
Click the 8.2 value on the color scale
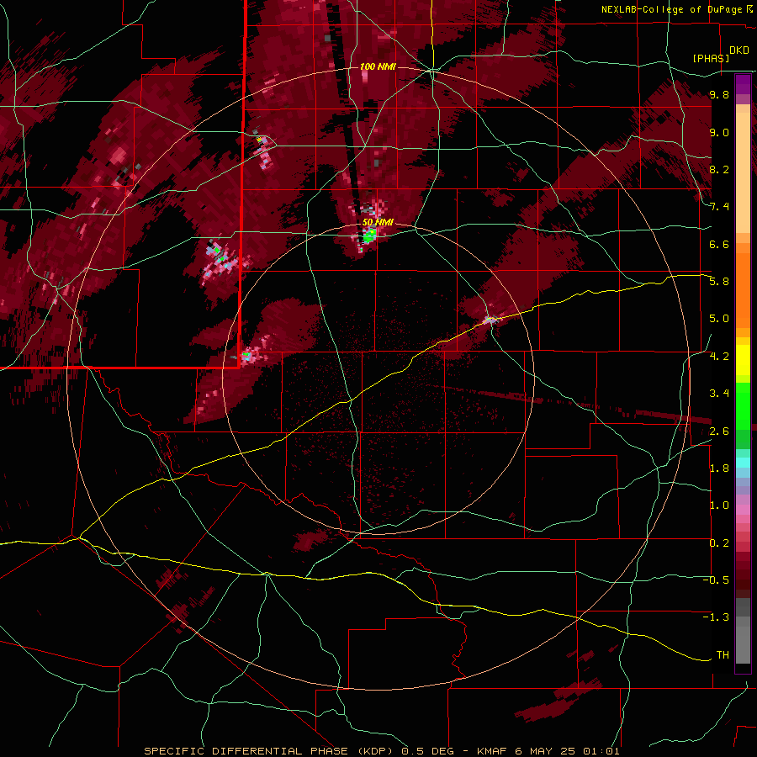click(719, 169)
